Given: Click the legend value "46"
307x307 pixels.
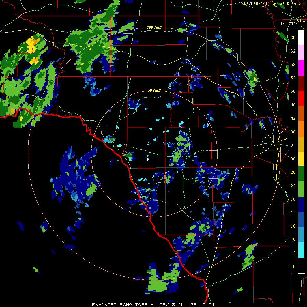Looking at the screenshot, I should (x=293, y=105).
